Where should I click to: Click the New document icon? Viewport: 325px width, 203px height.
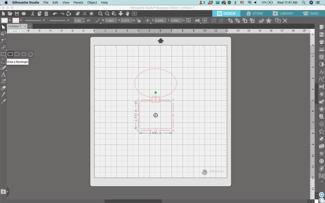[x=3, y=14]
